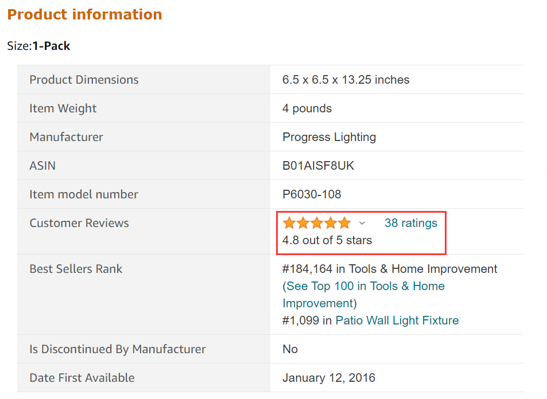Click the Best Sellers Rank row label
The height and width of the screenshot is (399, 547).
pyautogui.click(x=76, y=269)
